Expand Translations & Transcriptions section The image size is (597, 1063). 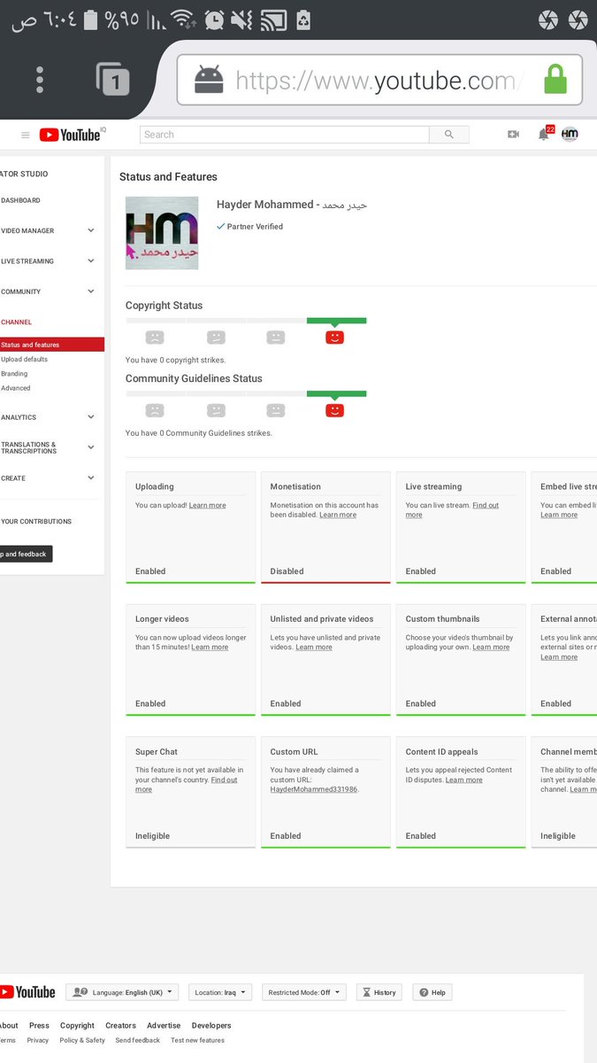coord(49,448)
